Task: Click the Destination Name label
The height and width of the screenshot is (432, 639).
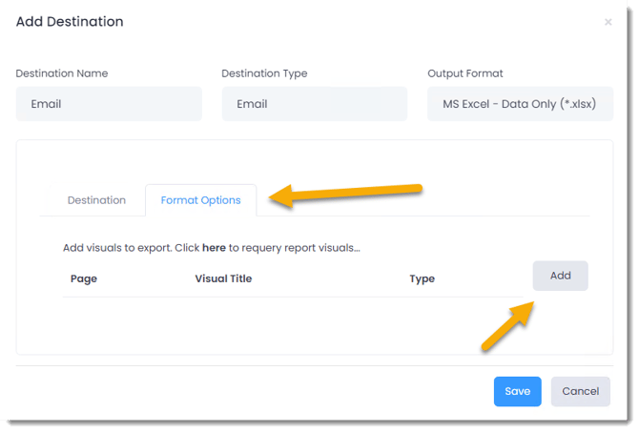Action: click(x=62, y=73)
